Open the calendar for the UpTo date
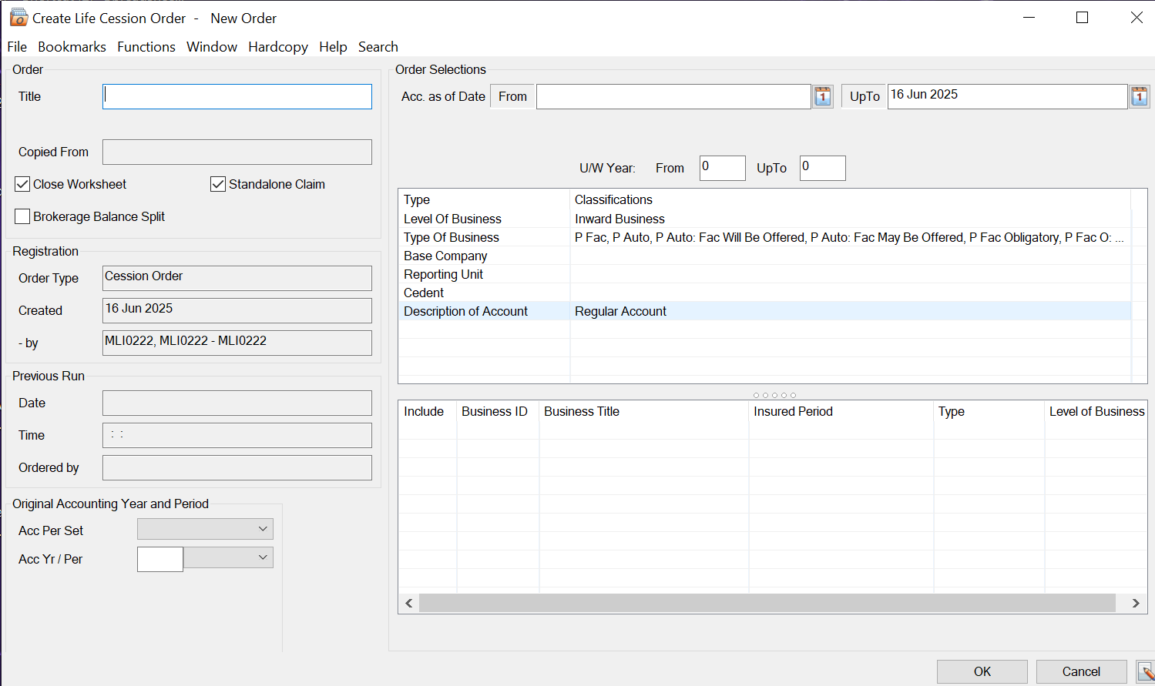 coord(1139,96)
